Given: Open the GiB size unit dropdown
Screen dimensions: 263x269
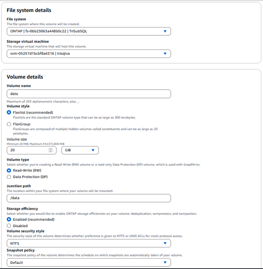Looking at the screenshot, I should click(80, 151).
